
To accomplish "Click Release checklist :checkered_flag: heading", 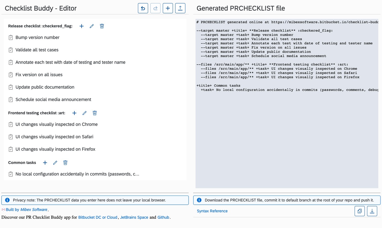I will 40,26.
